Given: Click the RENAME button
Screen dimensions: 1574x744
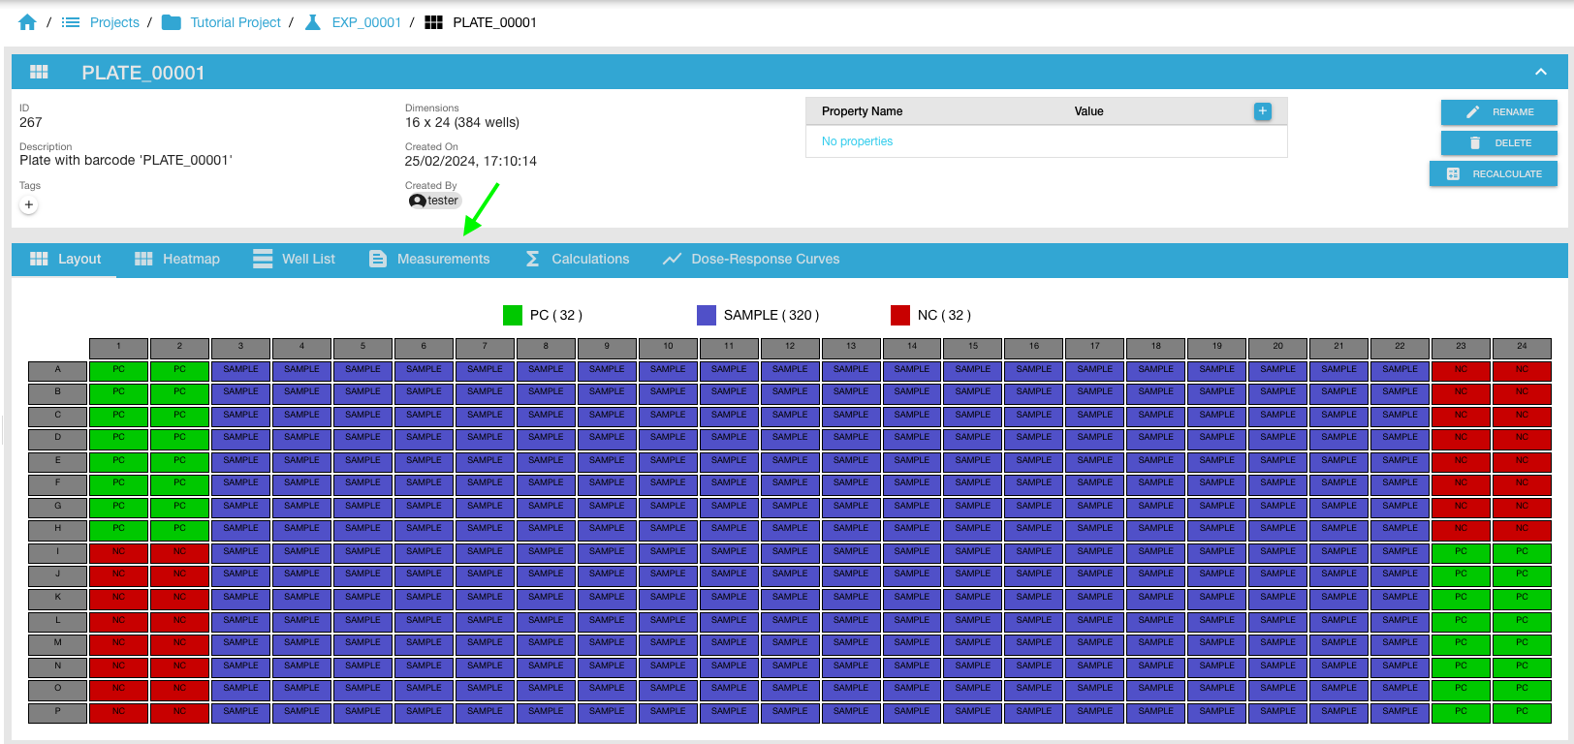Looking at the screenshot, I should tap(1498, 112).
